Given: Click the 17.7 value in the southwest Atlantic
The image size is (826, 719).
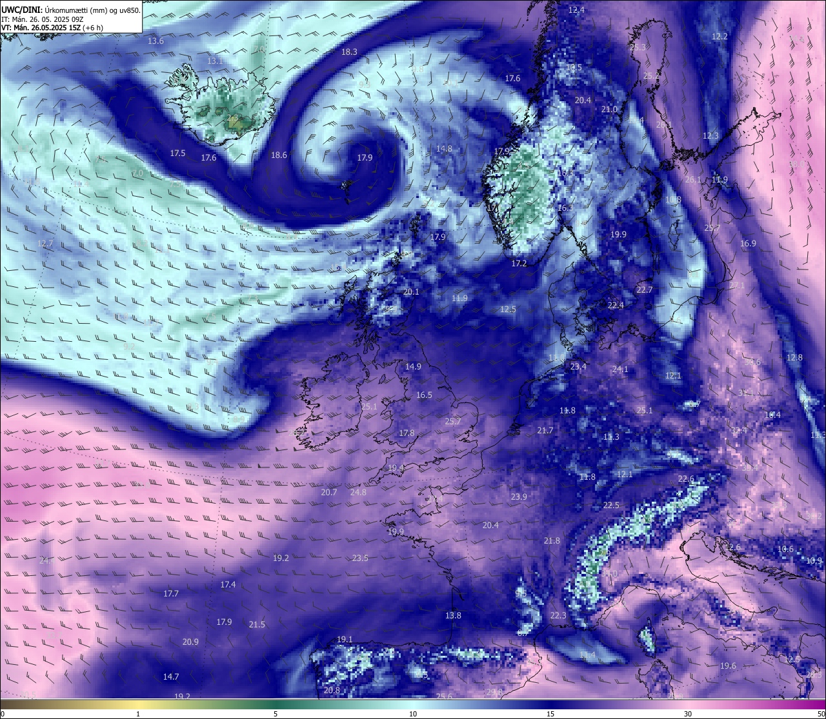Looking at the screenshot, I should coord(171,594).
